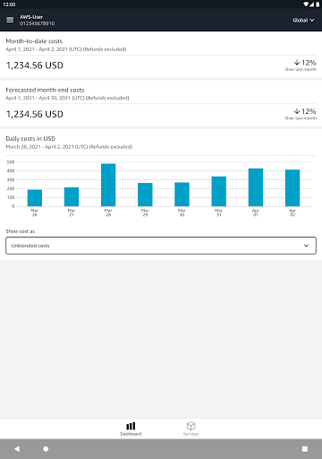
Task: Select the Mar 28 bar in chart
Action: [x=108, y=185]
